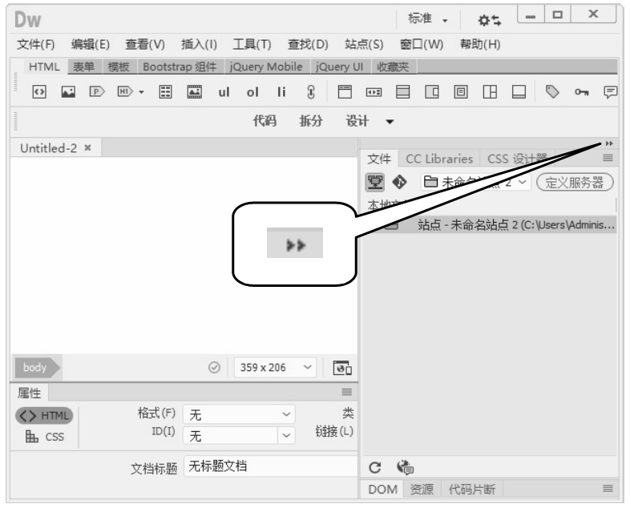The width and height of the screenshot is (630, 508).
Task: Collapse panels with the double-arrow icon
Action: [608, 143]
